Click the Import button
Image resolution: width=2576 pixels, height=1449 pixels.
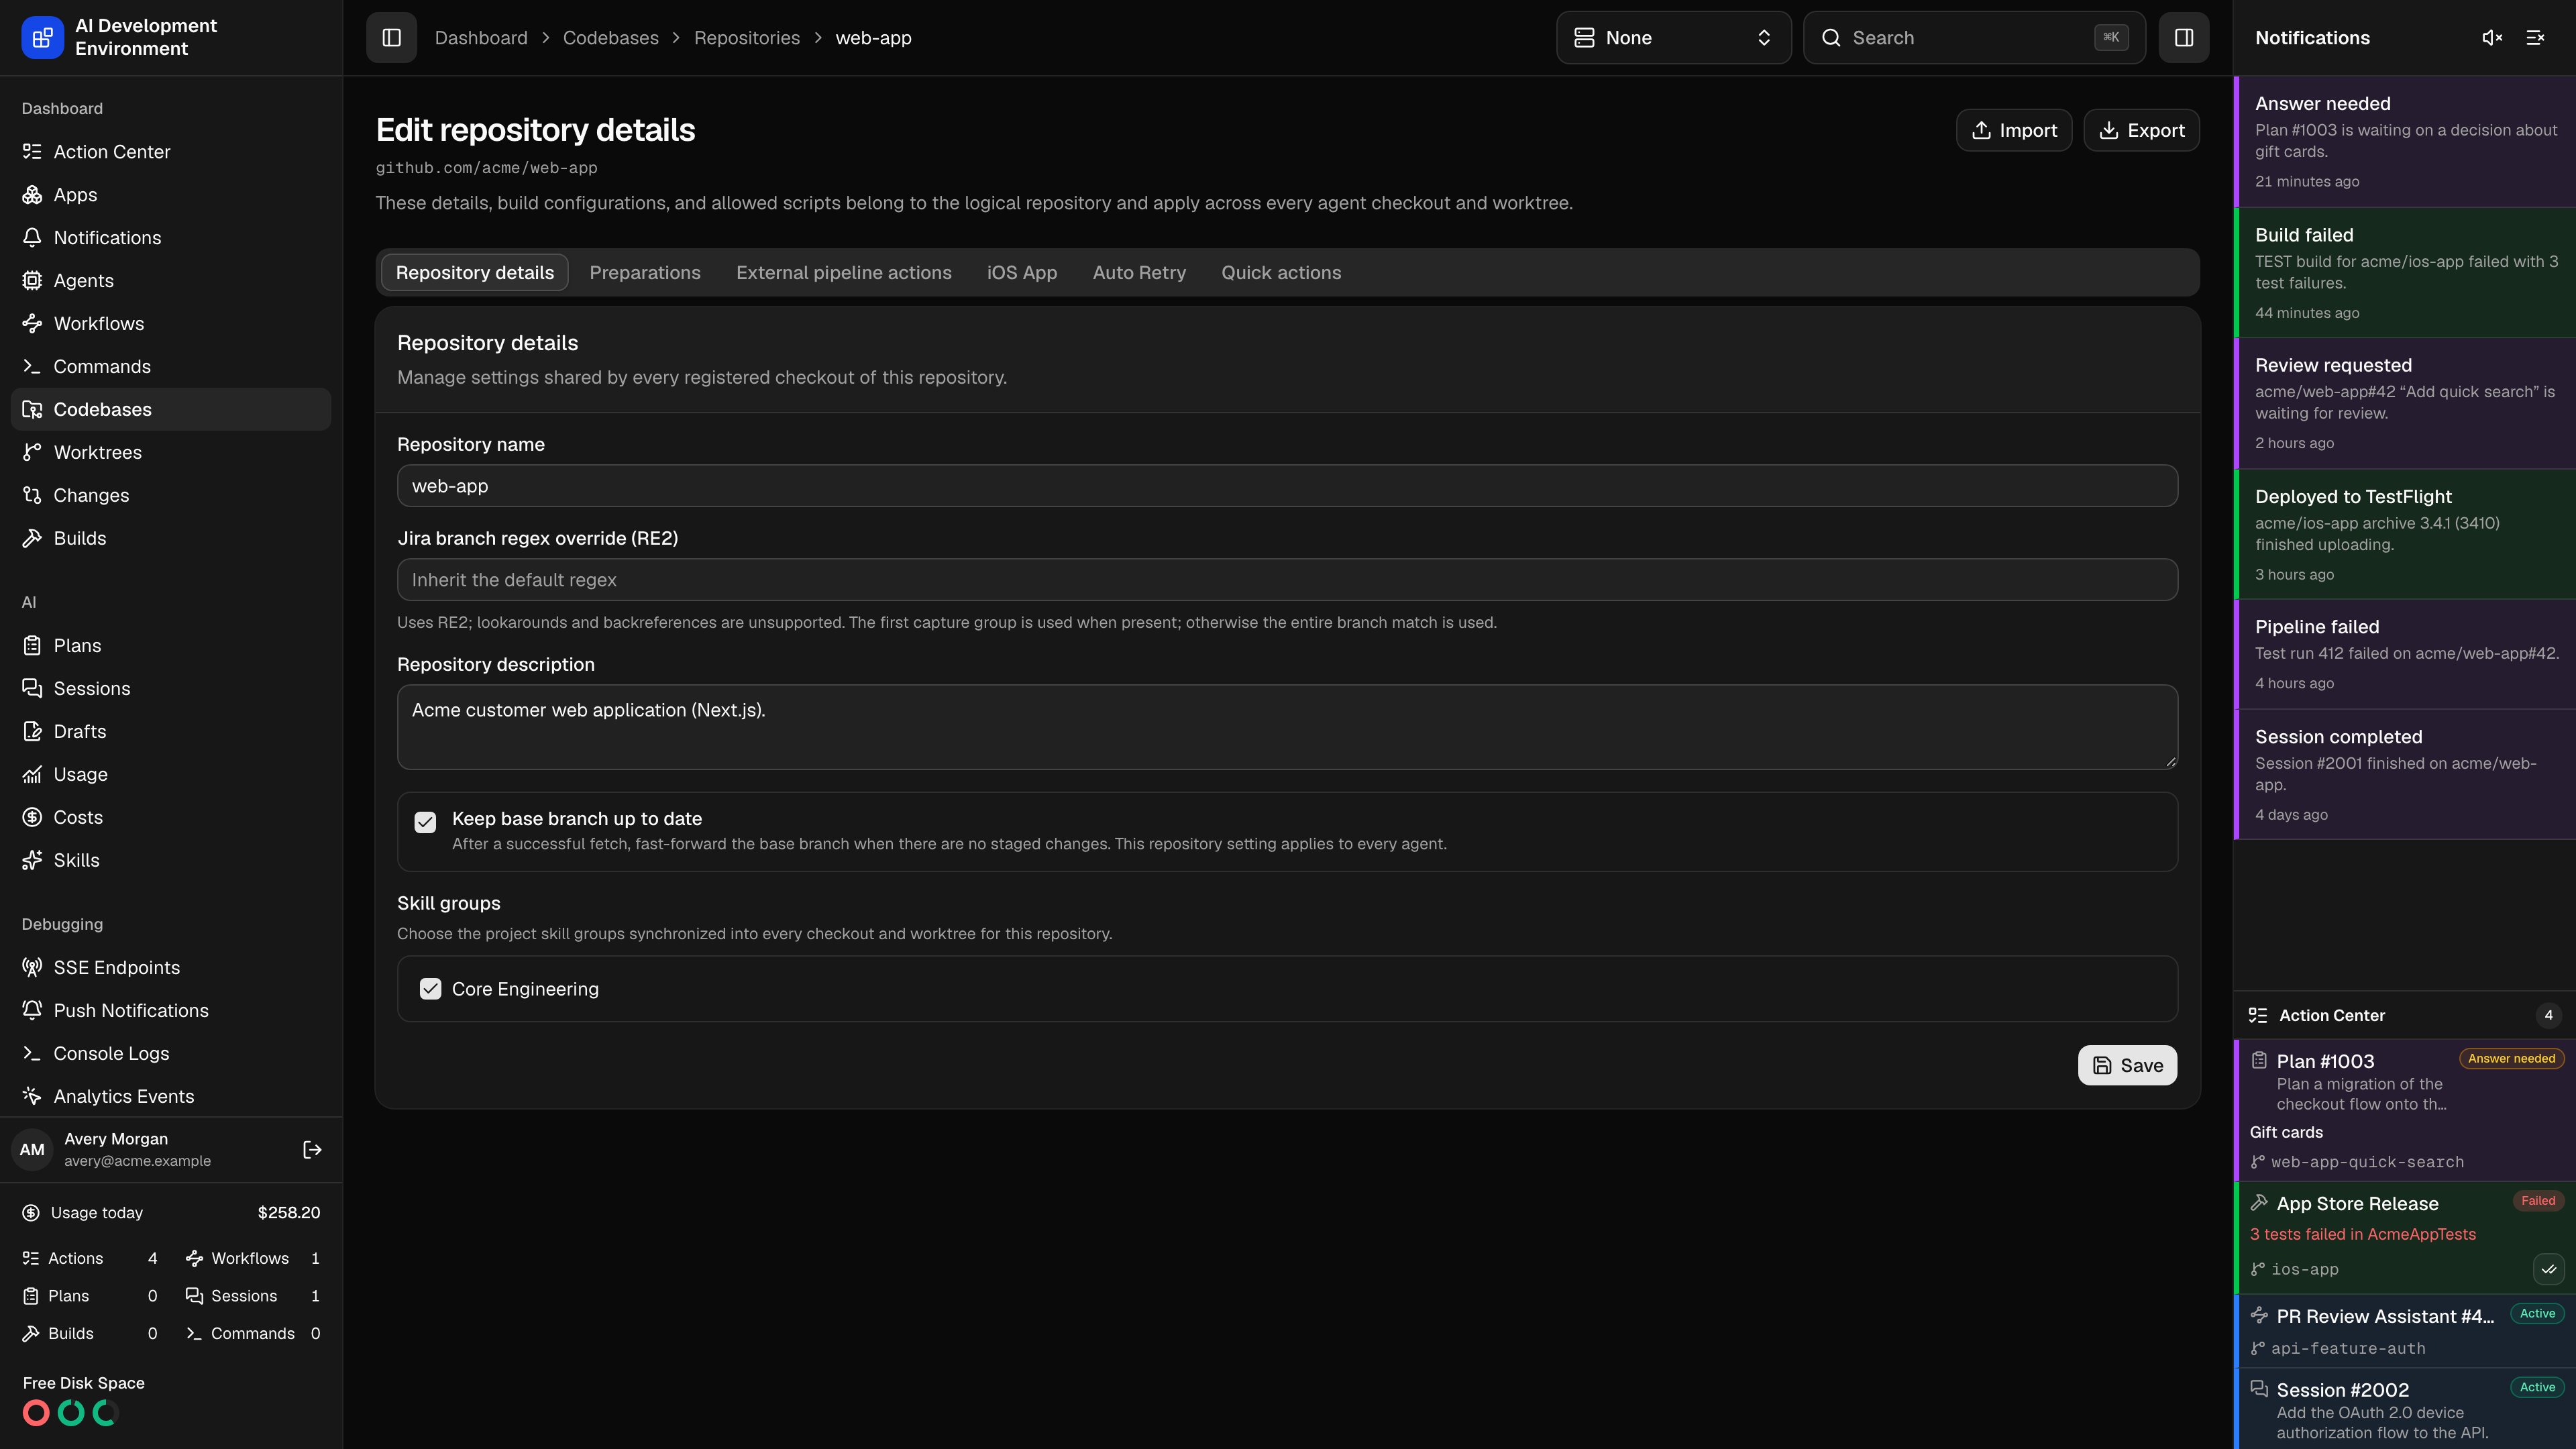[x=2013, y=130]
